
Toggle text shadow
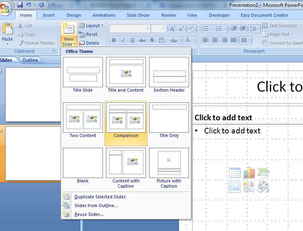coord(152,40)
